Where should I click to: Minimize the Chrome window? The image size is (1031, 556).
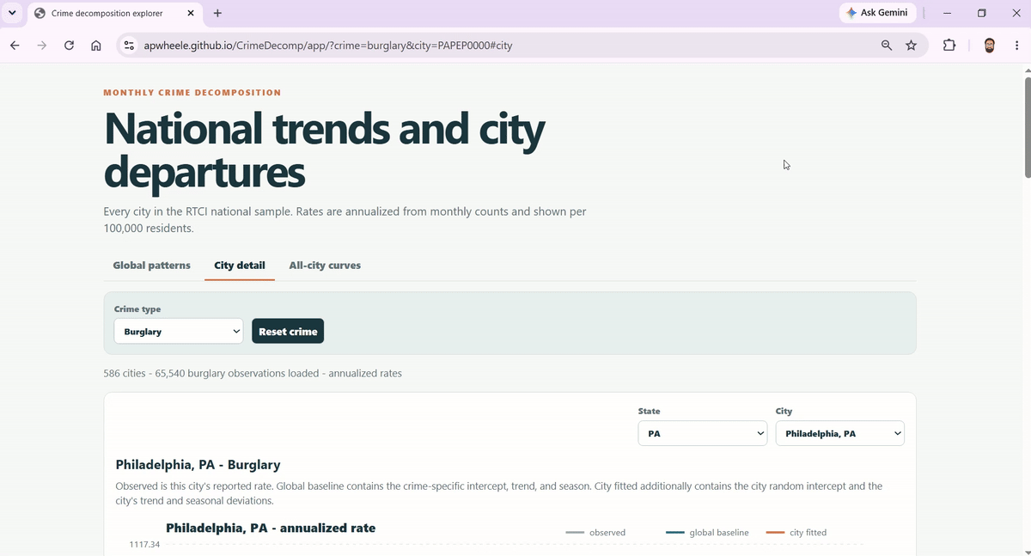coord(947,13)
